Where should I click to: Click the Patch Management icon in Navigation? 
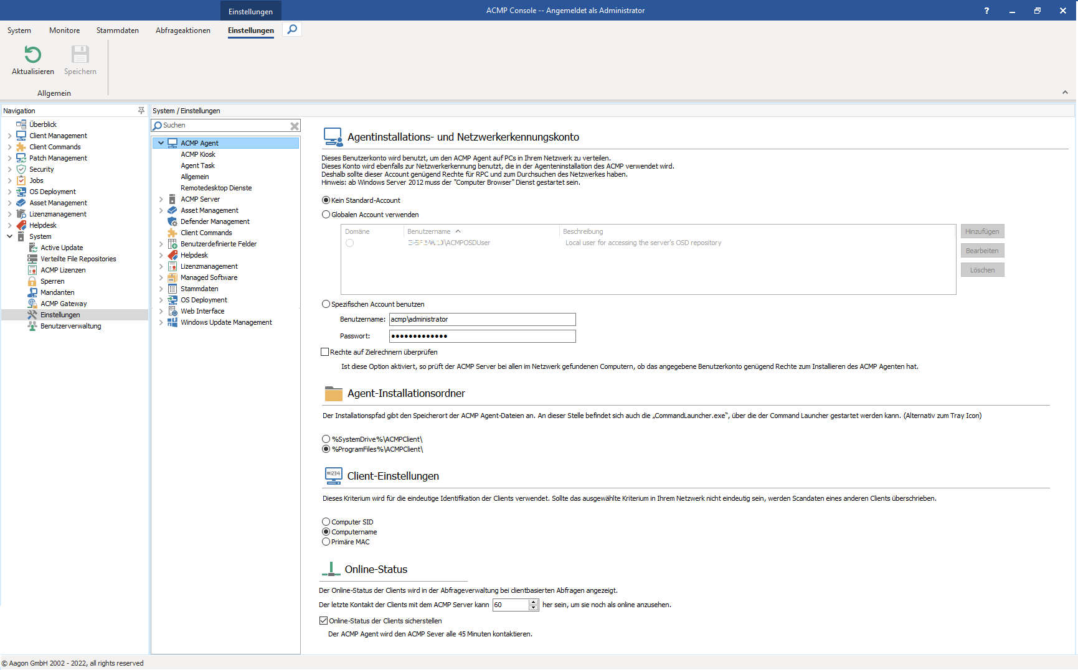point(21,158)
